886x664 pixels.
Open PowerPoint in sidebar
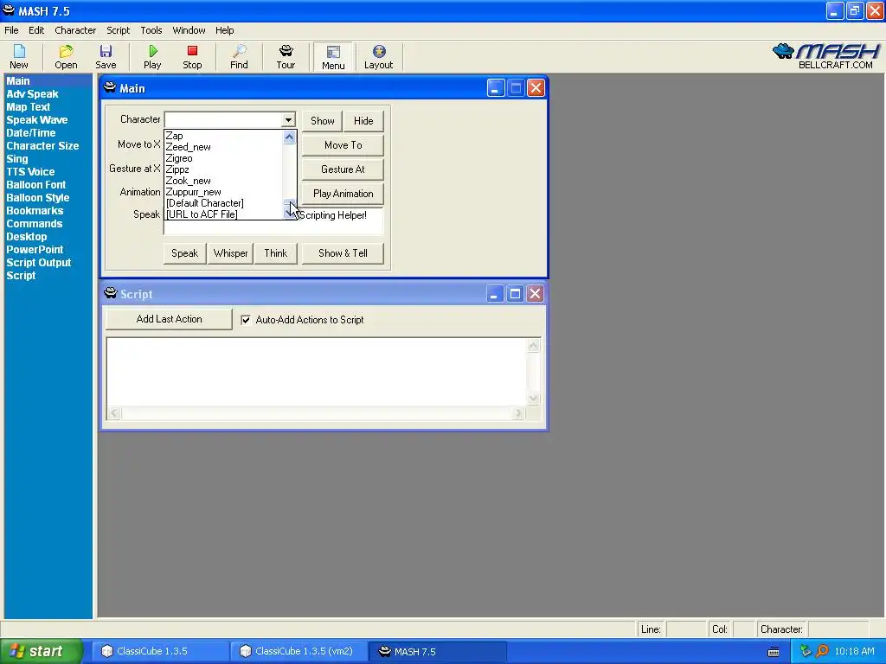tap(35, 250)
